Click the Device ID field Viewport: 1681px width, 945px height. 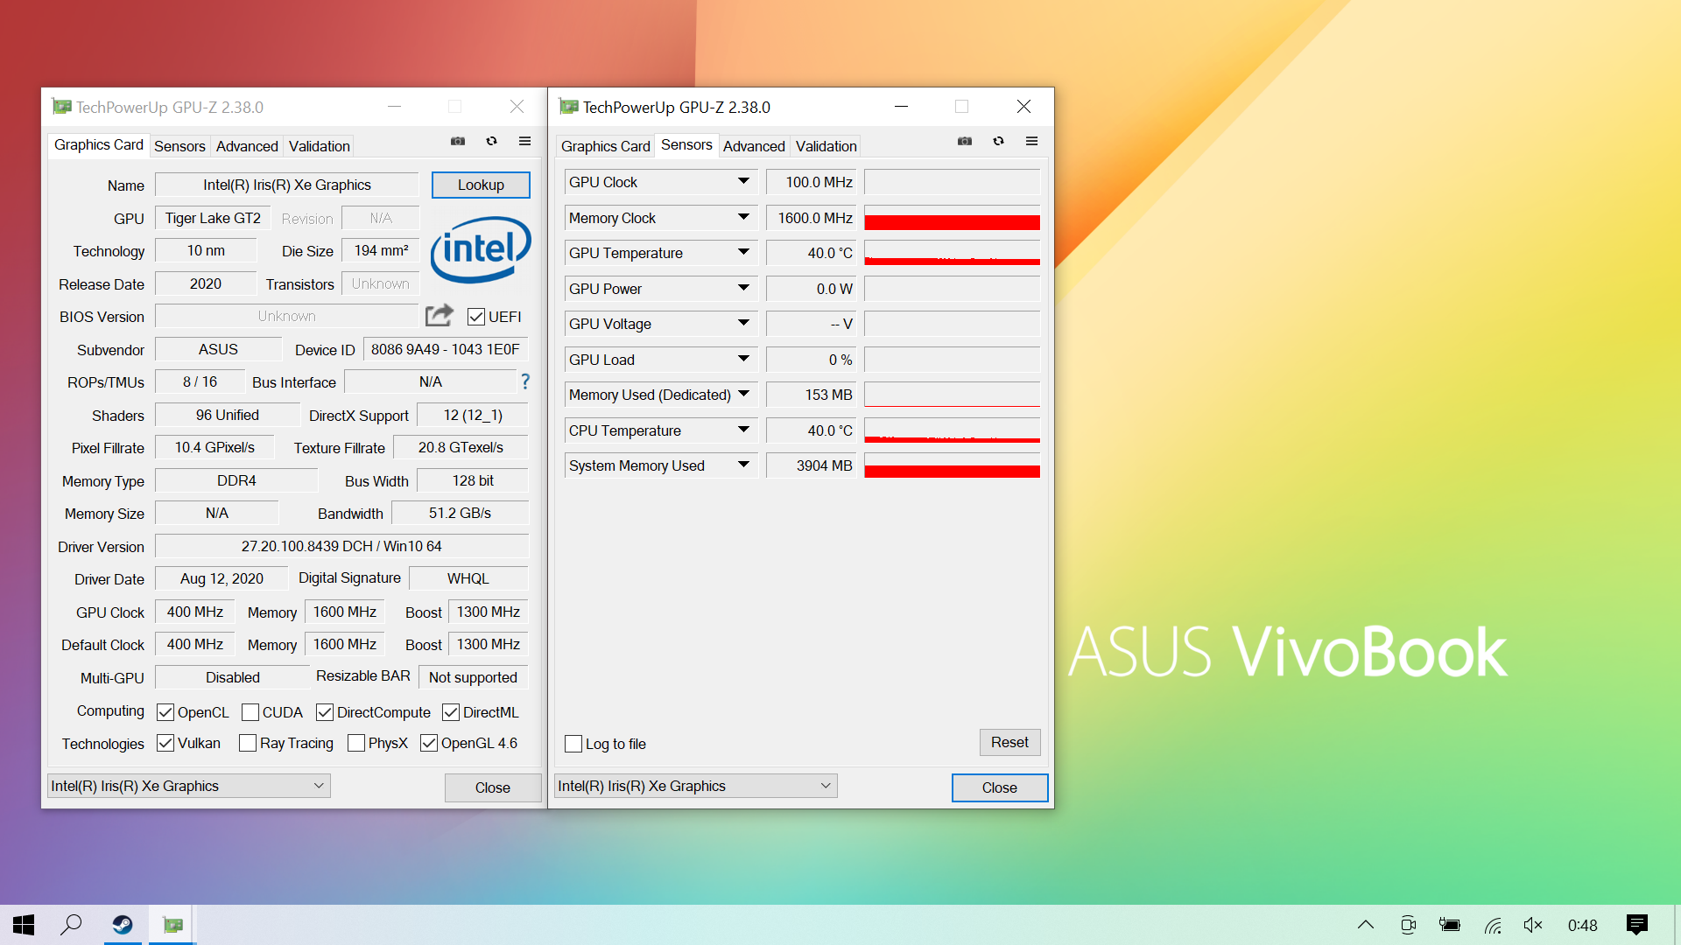click(445, 348)
